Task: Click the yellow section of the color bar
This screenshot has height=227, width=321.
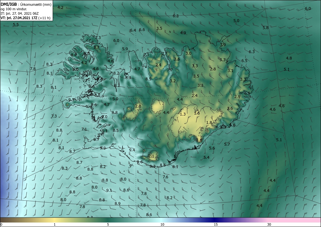Action: (x=55, y=220)
